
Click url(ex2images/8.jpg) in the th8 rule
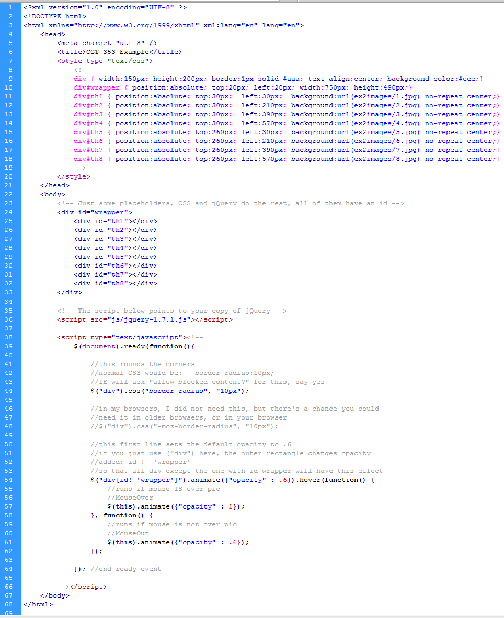tap(379, 159)
